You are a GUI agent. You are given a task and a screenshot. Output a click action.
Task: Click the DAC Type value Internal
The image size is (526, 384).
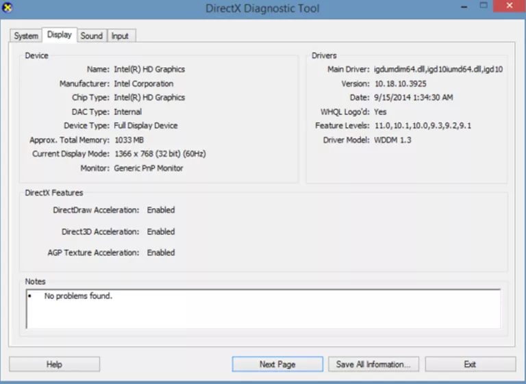128,112
